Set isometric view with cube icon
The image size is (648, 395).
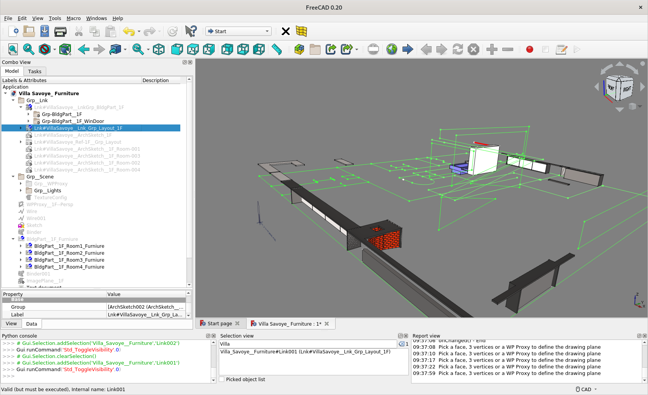[x=159, y=49]
